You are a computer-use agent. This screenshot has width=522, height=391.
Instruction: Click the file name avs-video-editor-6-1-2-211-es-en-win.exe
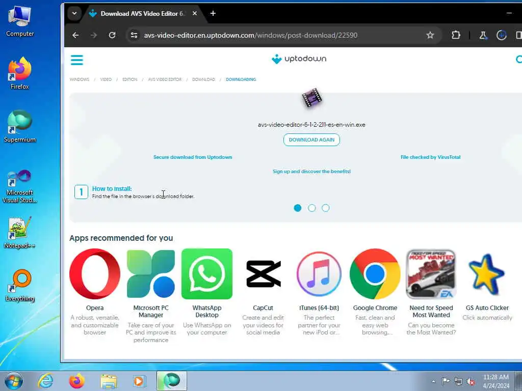point(311,125)
